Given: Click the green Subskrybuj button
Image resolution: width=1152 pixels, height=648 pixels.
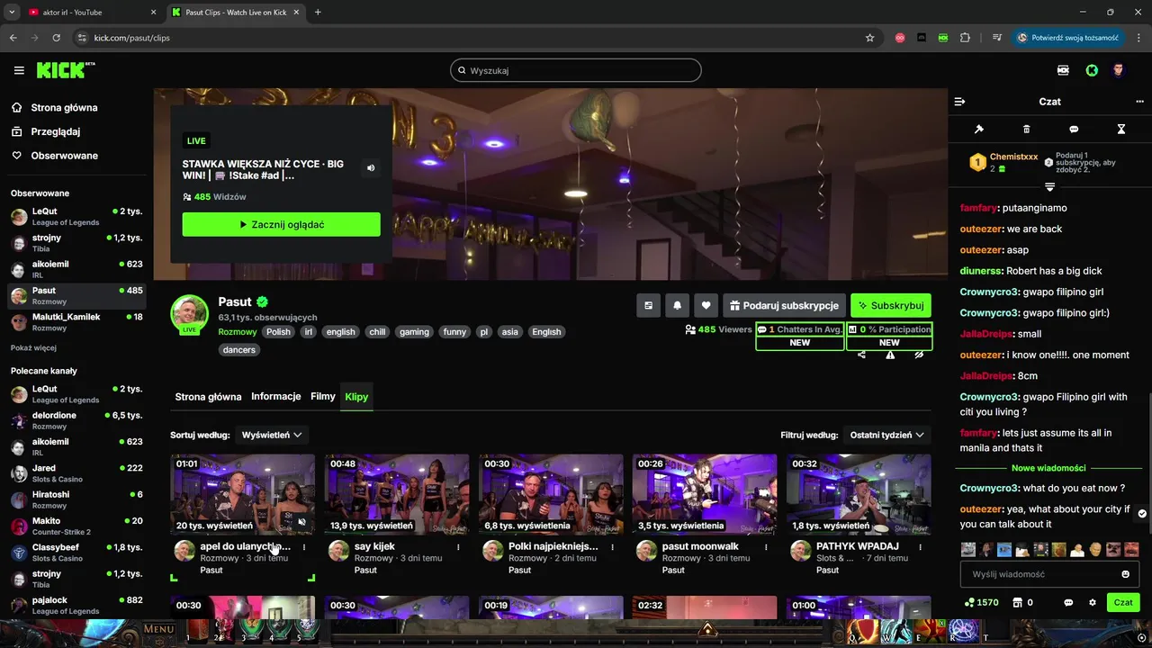Looking at the screenshot, I should (x=891, y=306).
